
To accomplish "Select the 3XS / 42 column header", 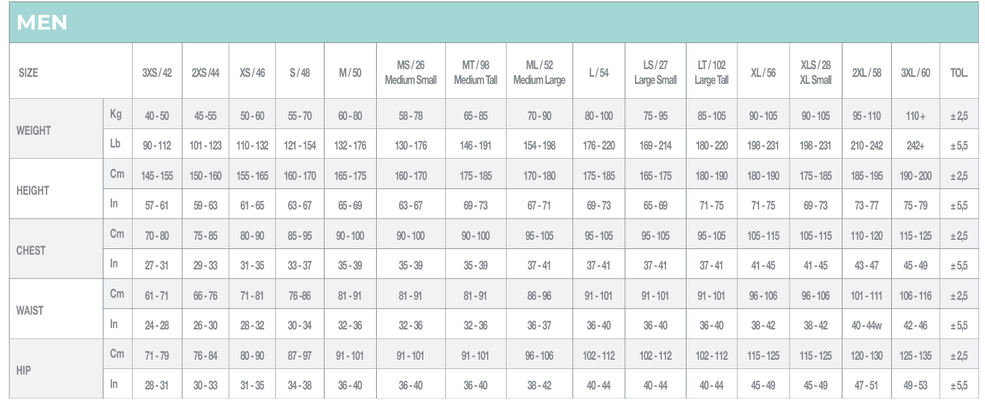I will 157,73.
